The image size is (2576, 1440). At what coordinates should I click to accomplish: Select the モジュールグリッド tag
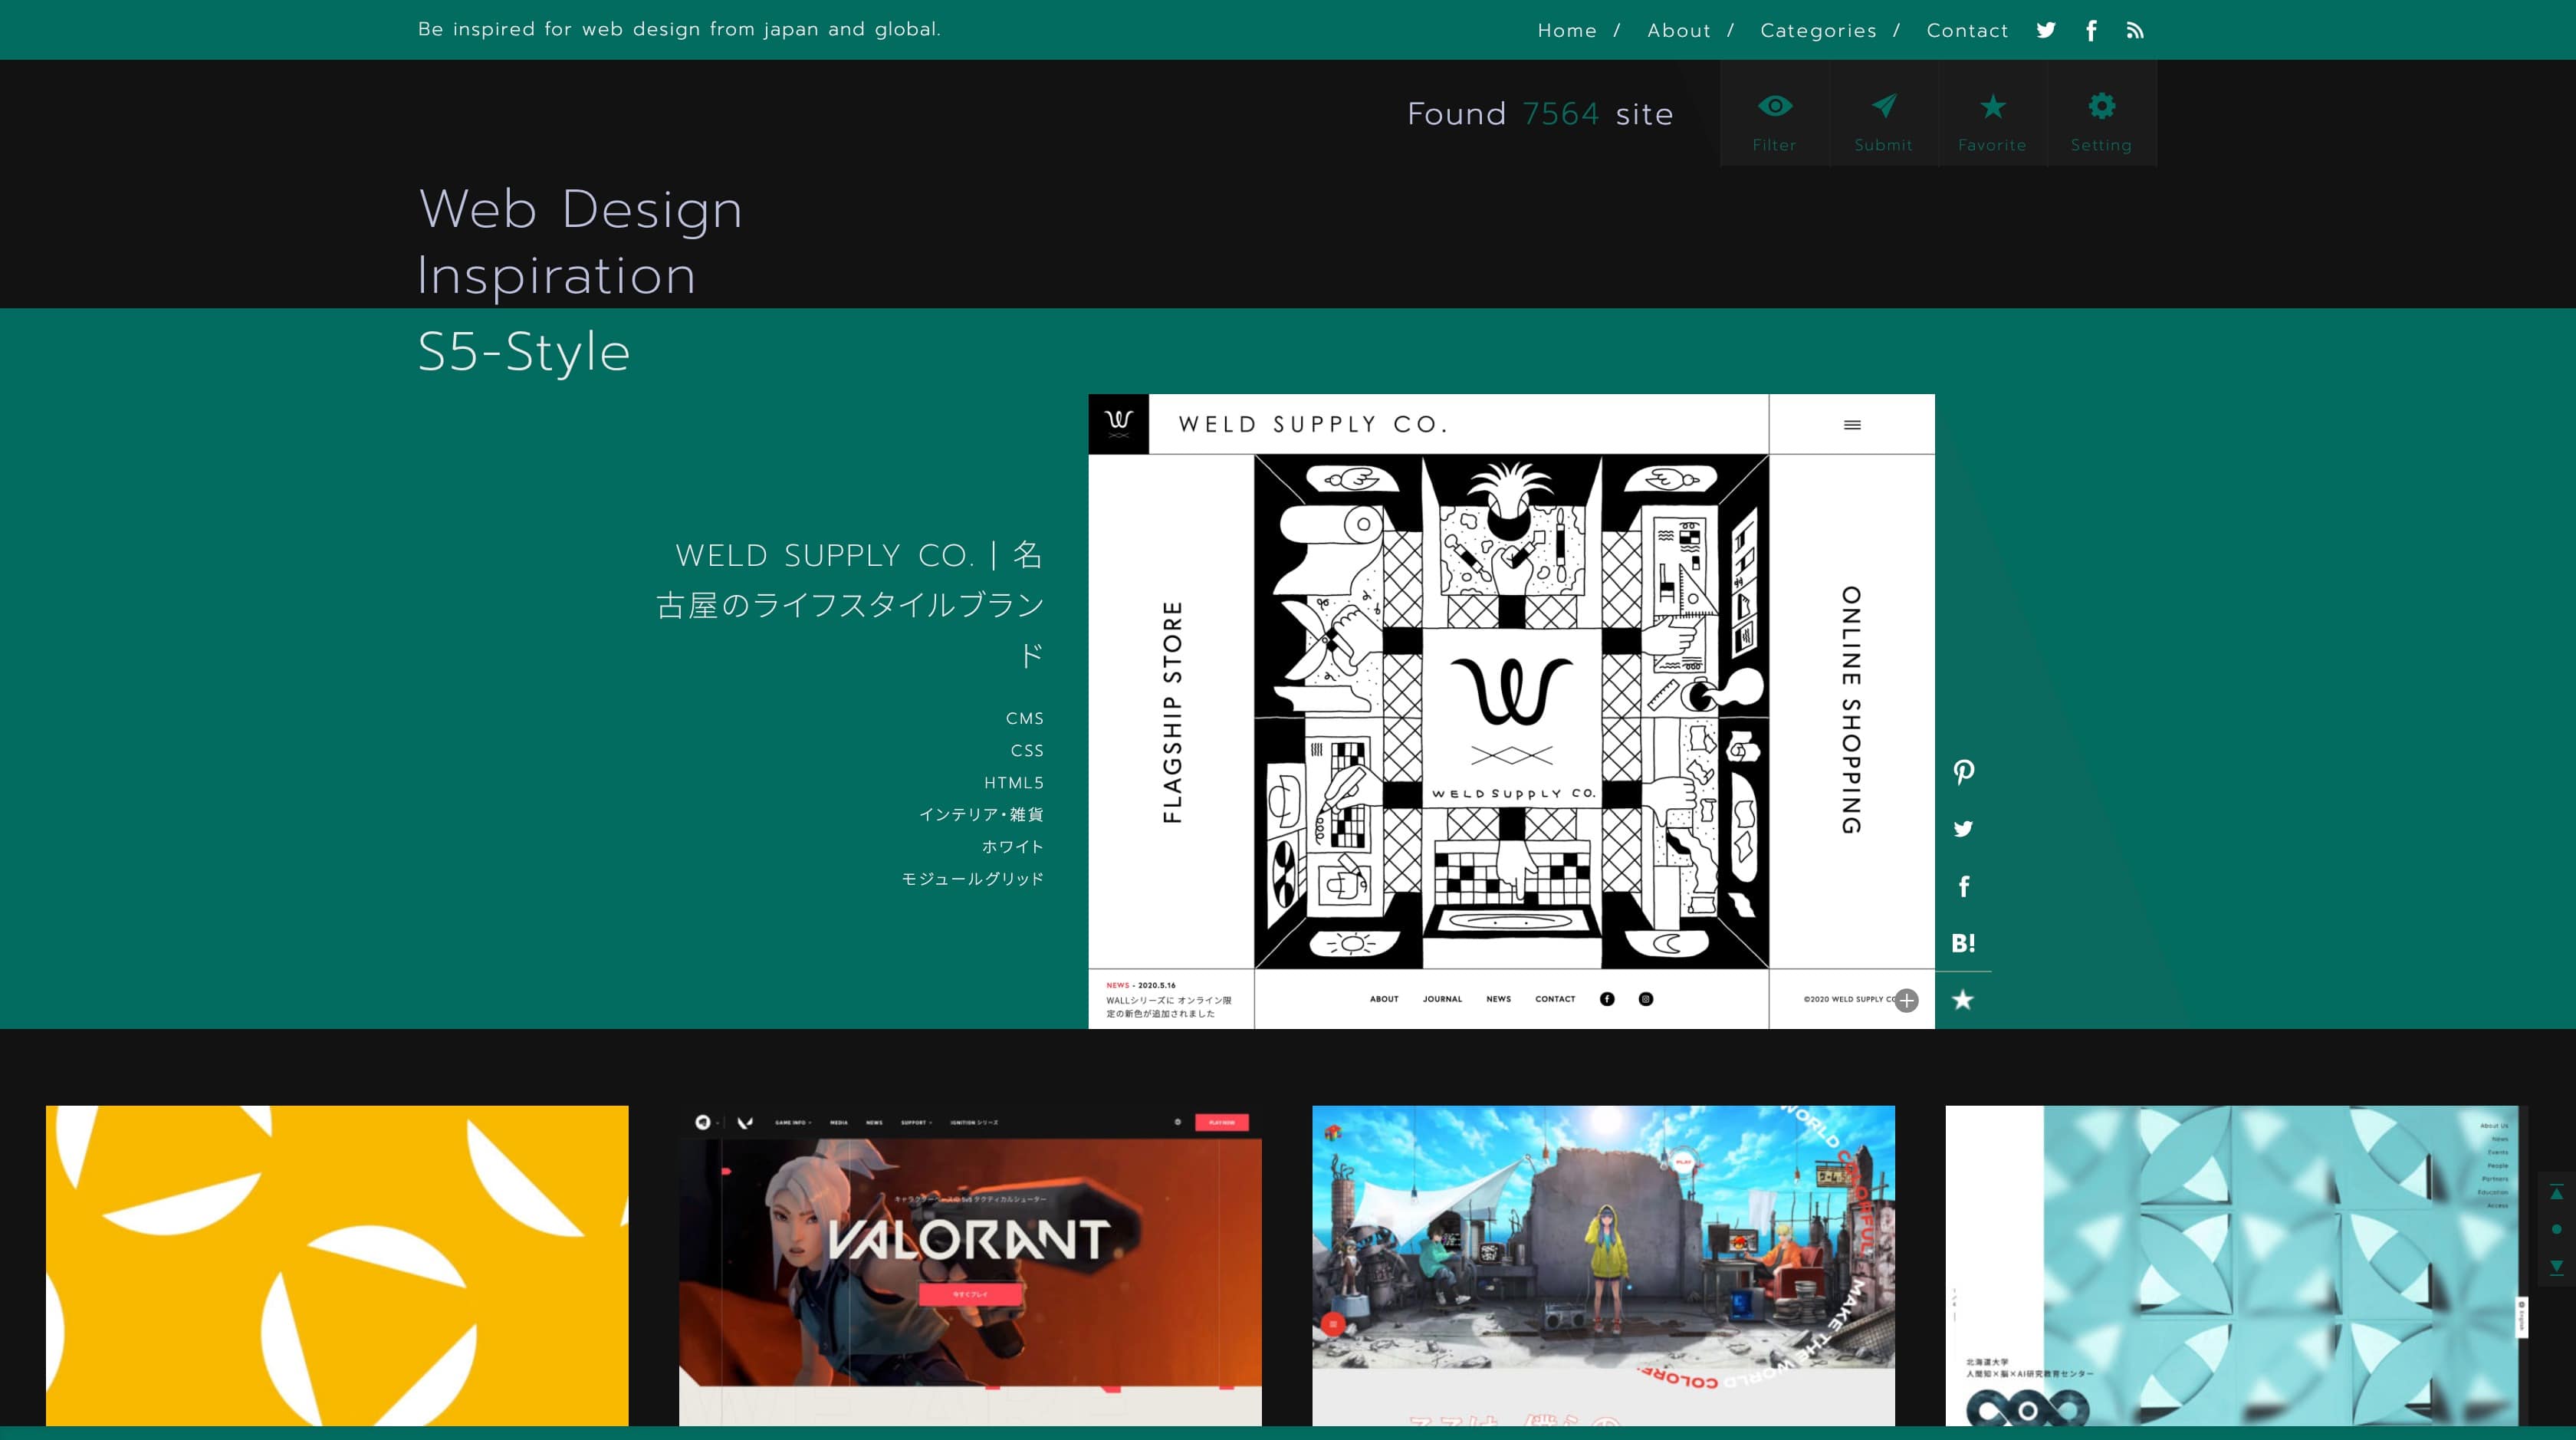point(972,879)
